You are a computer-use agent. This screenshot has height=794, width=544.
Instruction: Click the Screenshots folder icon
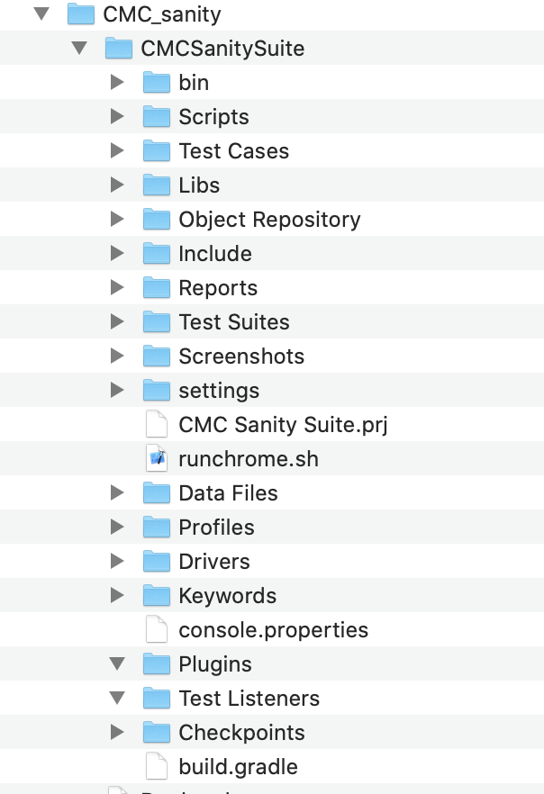[x=157, y=356]
